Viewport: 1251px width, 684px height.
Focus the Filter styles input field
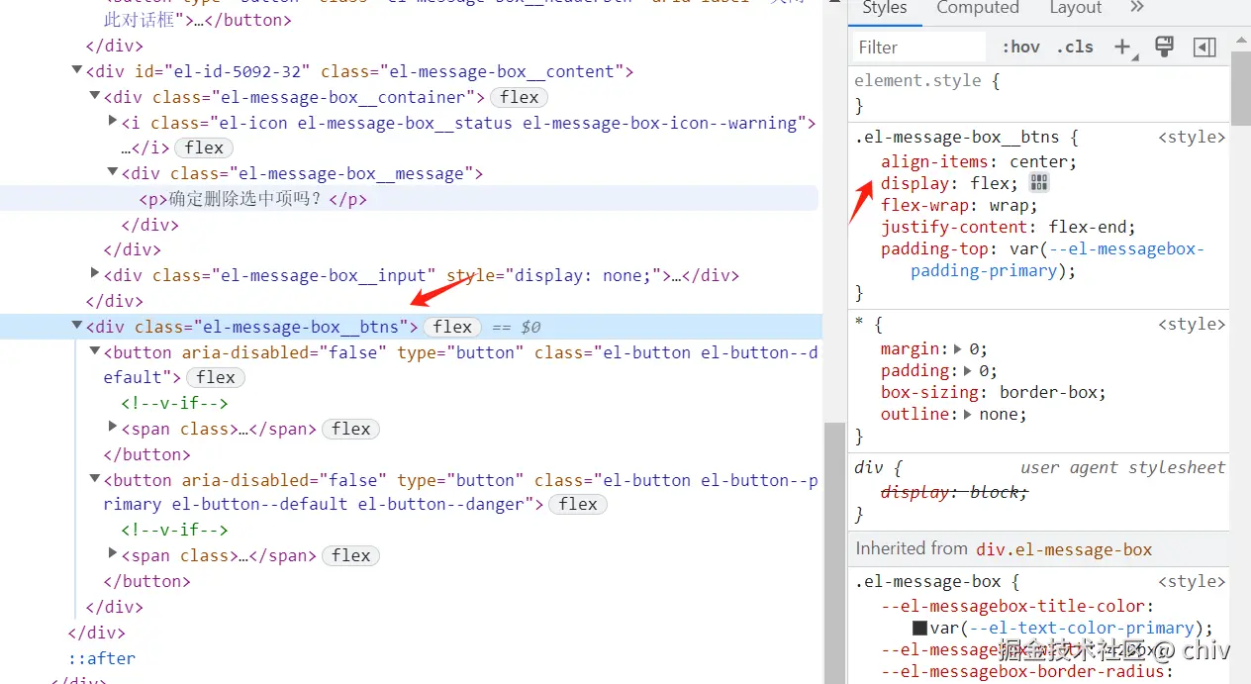[x=919, y=47]
